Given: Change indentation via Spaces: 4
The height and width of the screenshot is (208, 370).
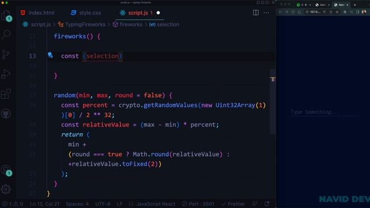Looking at the screenshot, I should click(77, 204).
